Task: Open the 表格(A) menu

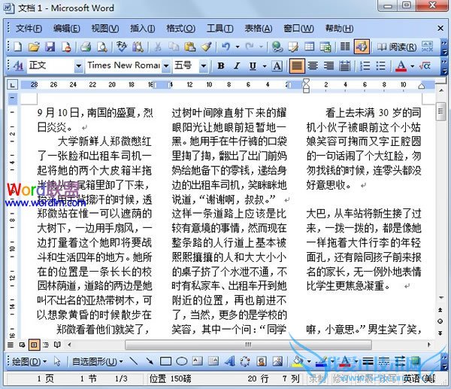Action: pyautogui.click(x=259, y=29)
